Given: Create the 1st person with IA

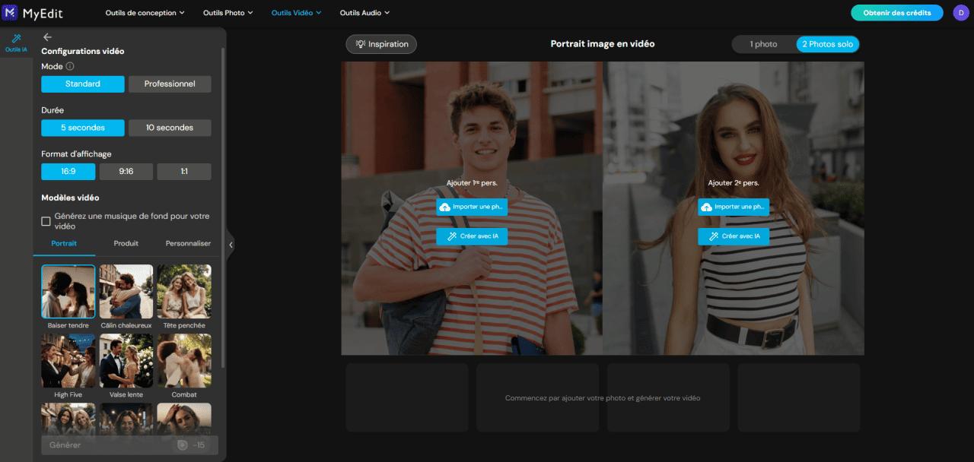Looking at the screenshot, I should [472, 236].
